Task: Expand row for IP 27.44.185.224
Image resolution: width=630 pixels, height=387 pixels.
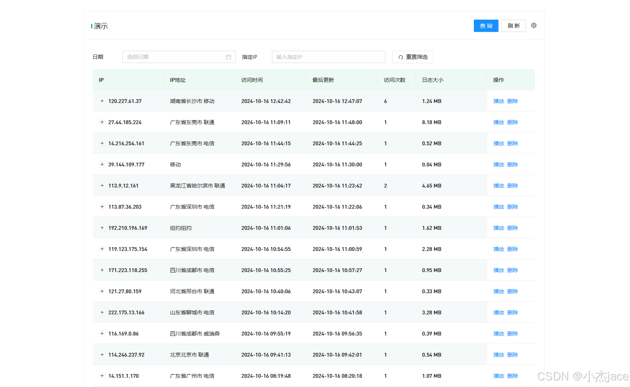Action: pos(102,122)
